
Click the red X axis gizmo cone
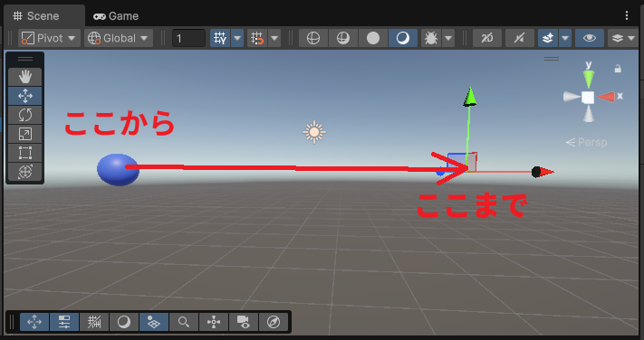tap(606, 97)
